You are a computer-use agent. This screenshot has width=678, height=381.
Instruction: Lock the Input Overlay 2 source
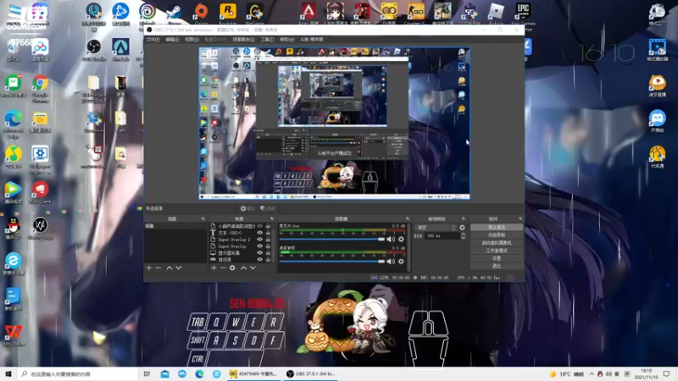(268, 240)
